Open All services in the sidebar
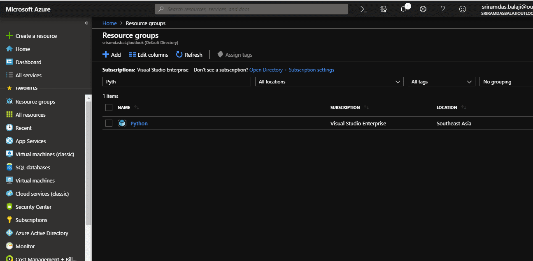This screenshot has height=261, width=533. point(28,75)
